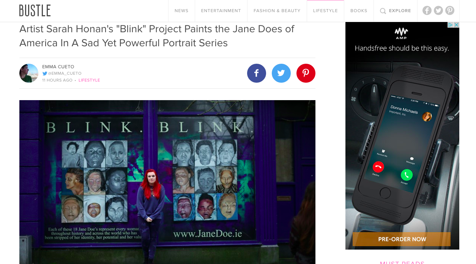Pin article with large Pinterest button

[x=306, y=73]
